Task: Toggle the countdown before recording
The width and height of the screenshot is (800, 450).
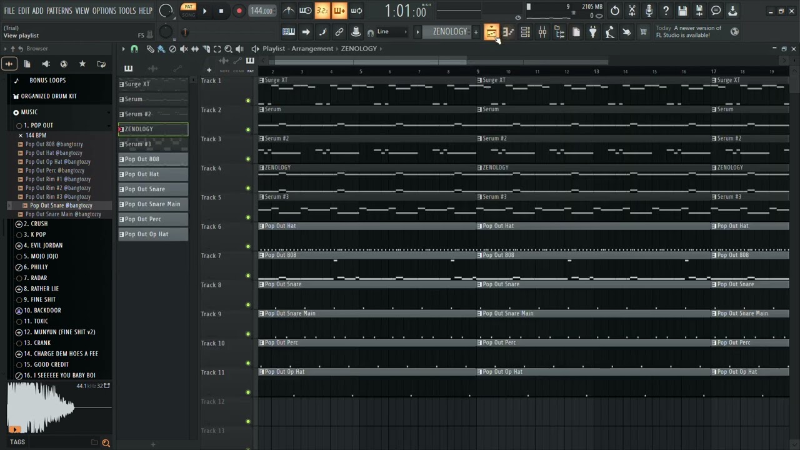Action: click(x=322, y=11)
